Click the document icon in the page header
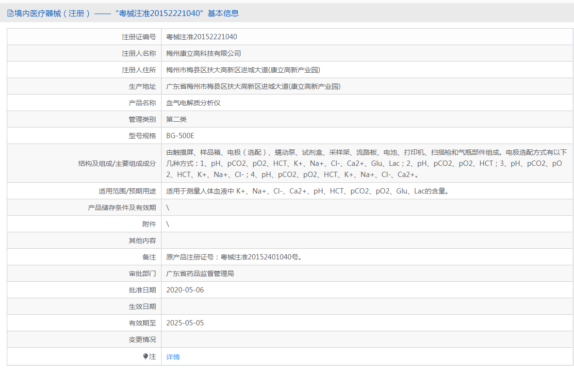The width and height of the screenshot is (574, 371). [10, 14]
